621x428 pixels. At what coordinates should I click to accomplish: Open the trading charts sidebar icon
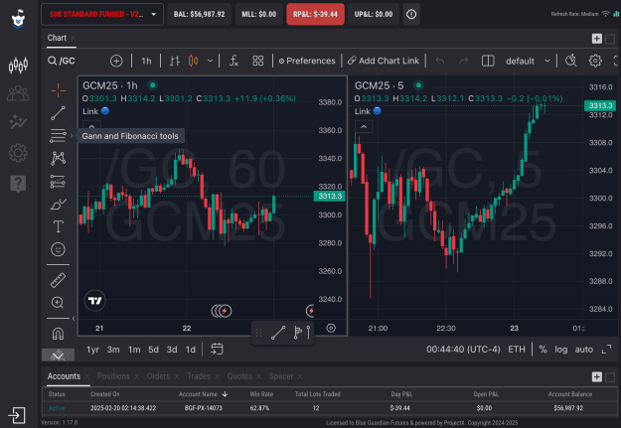[x=18, y=65]
